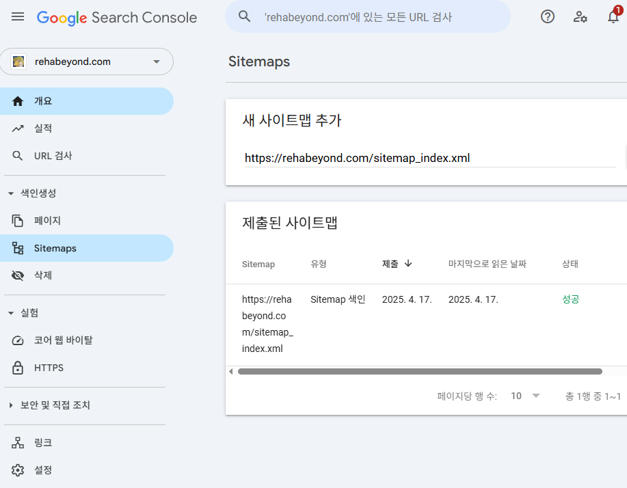
Task: Open the user and permissions settings icon
Action: click(581, 17)
